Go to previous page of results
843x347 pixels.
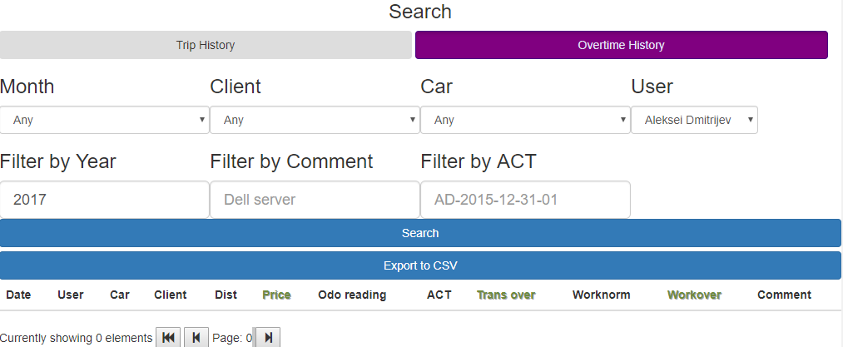tap(196, 337)
